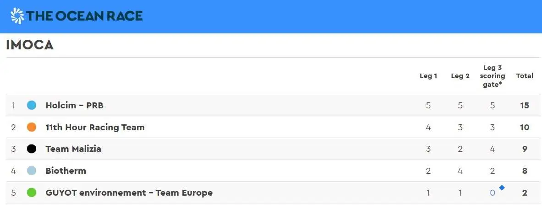Image resolution: width=542 pixels, height=208 pixels.
Task: Click the orange 11th Hour Racing dot
Action: (x=32, y=127)
